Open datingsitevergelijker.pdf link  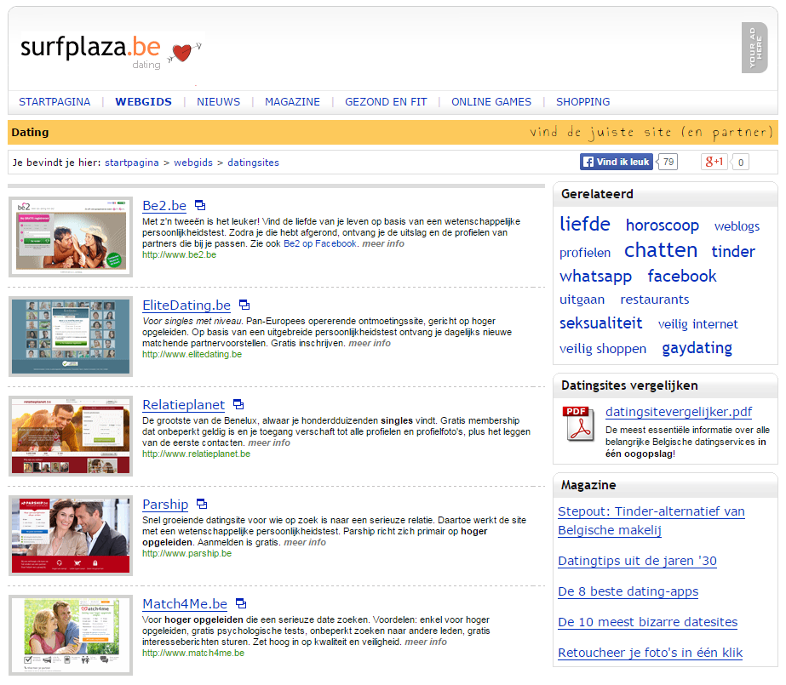[679, 412]
